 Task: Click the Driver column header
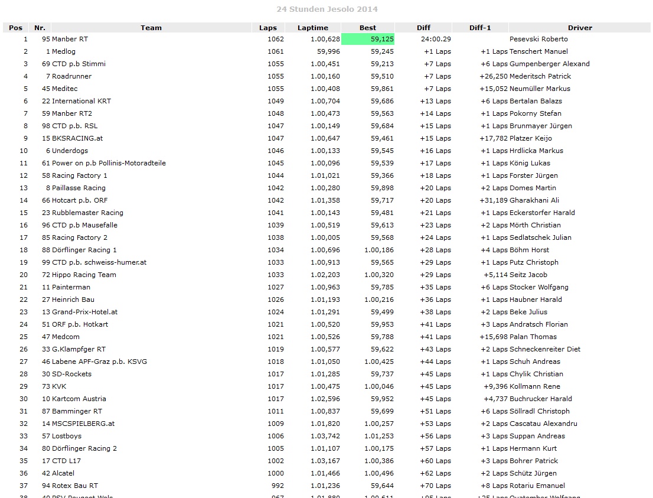click(579, 28)
